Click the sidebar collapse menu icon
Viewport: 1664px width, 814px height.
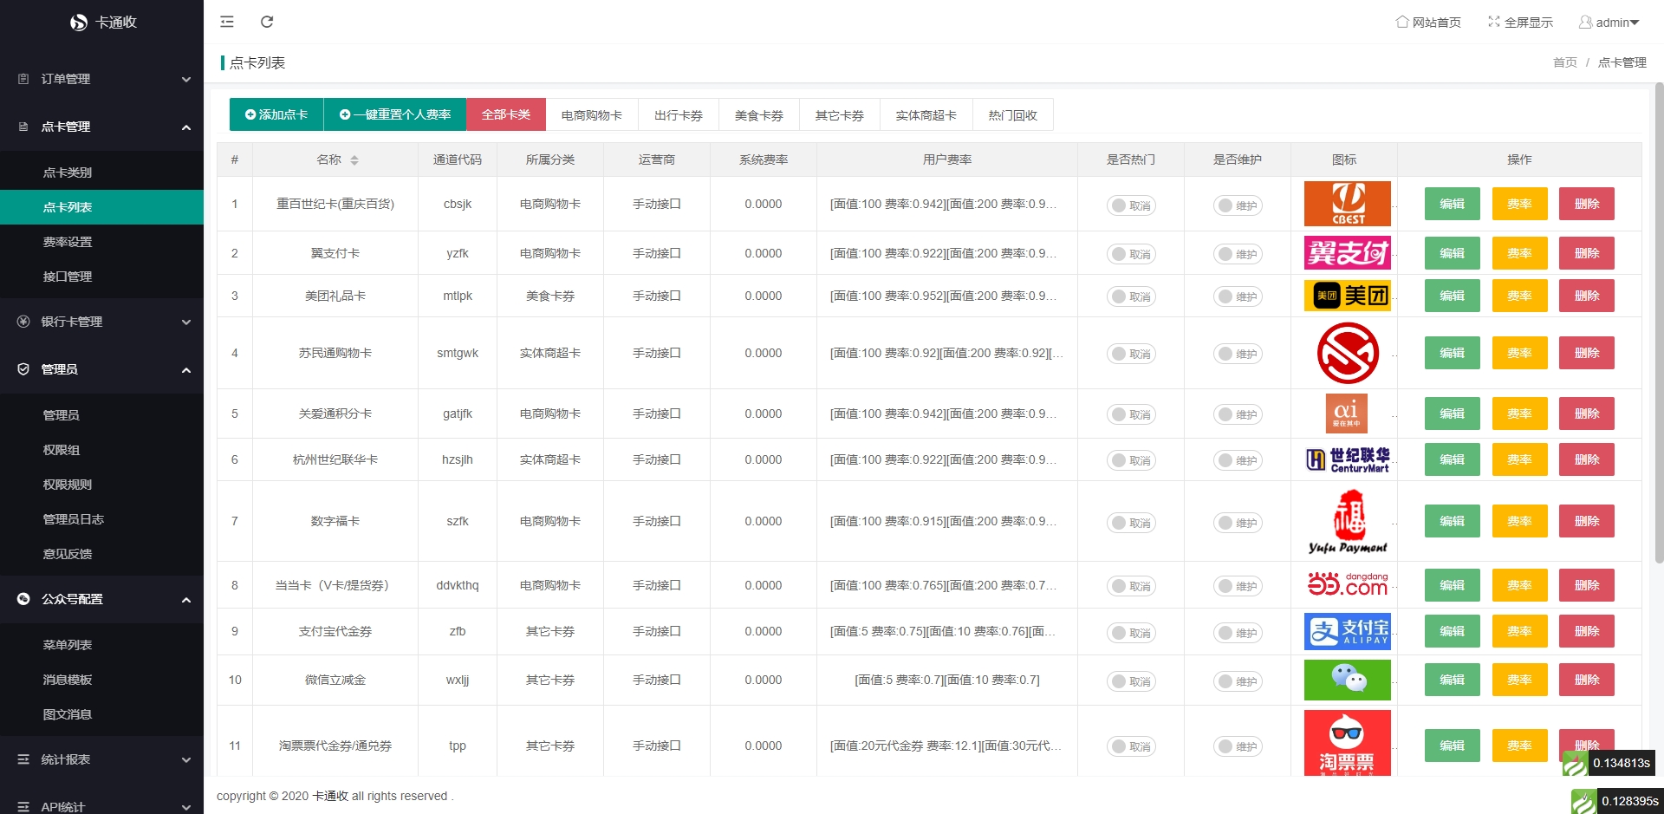227,22
